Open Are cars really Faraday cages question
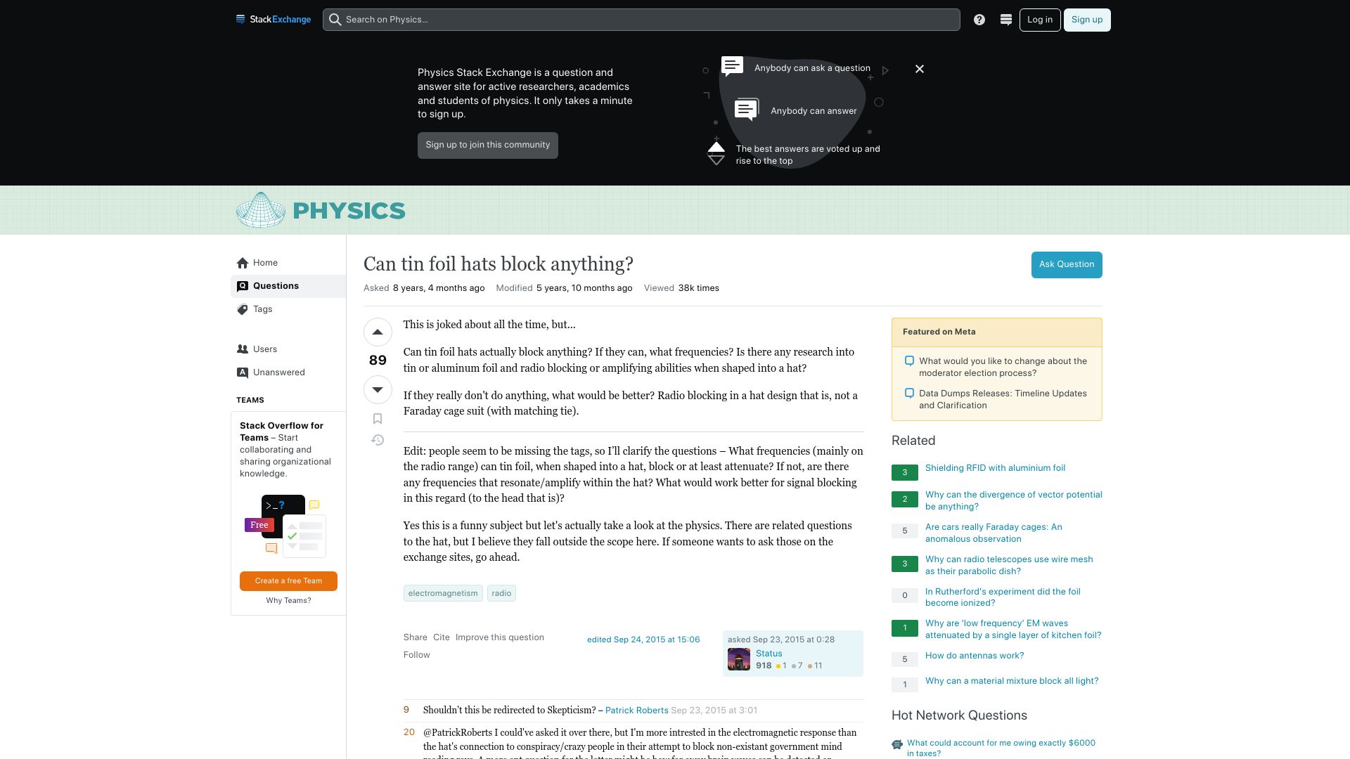 click(994, 533)
